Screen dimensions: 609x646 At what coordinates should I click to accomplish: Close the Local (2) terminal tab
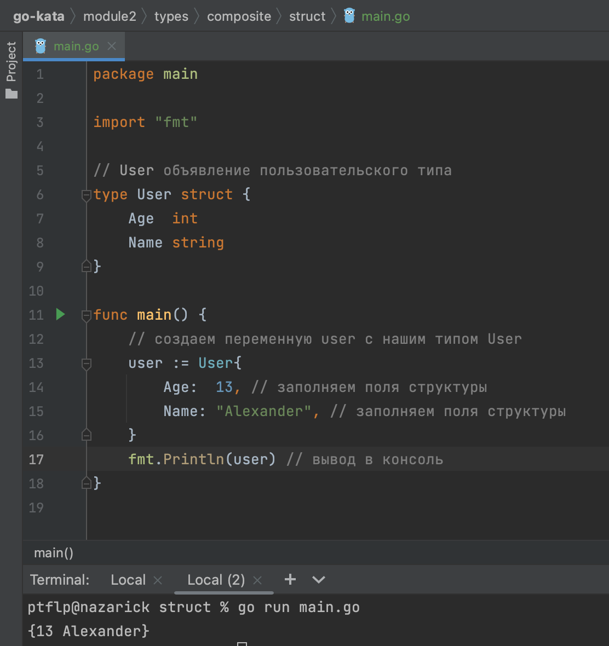coord(257,580)
